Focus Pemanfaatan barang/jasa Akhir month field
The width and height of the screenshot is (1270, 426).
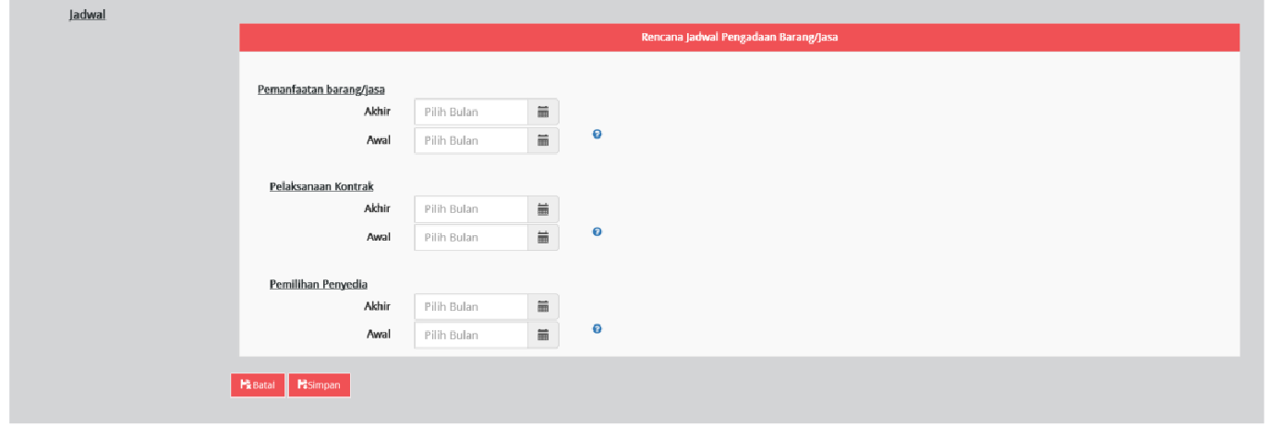pos(471,112)
